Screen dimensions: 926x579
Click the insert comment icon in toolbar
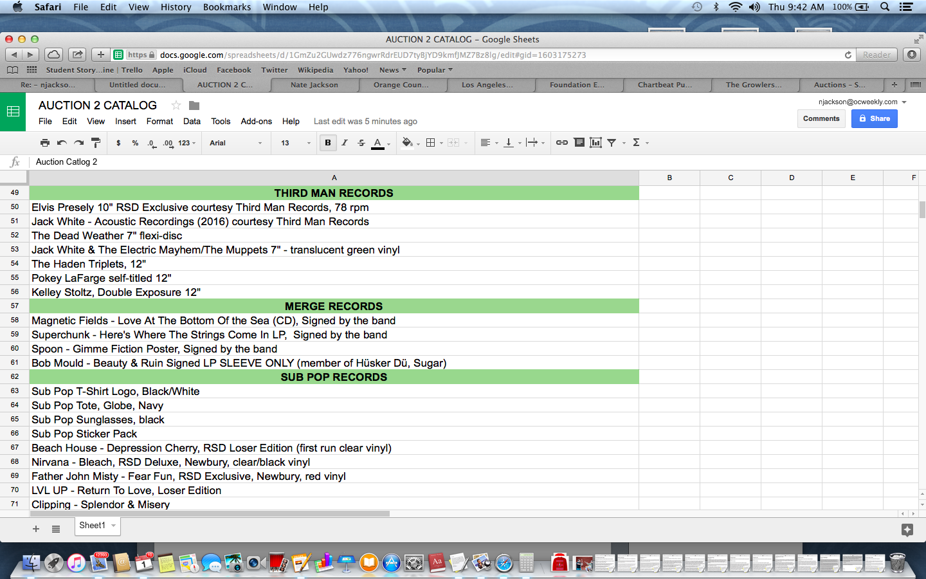point(579,143)
